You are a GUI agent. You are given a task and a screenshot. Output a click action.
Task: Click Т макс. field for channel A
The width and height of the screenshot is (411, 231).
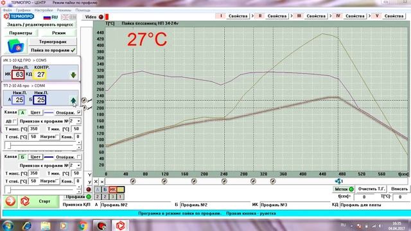[x=34, y=129]
